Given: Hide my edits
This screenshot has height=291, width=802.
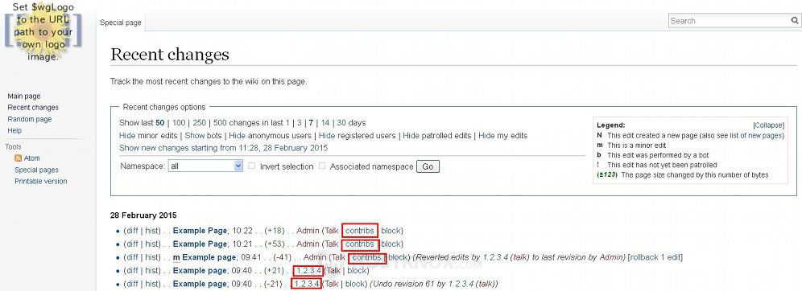Looking at the screenshot, I should coord(486,136).
